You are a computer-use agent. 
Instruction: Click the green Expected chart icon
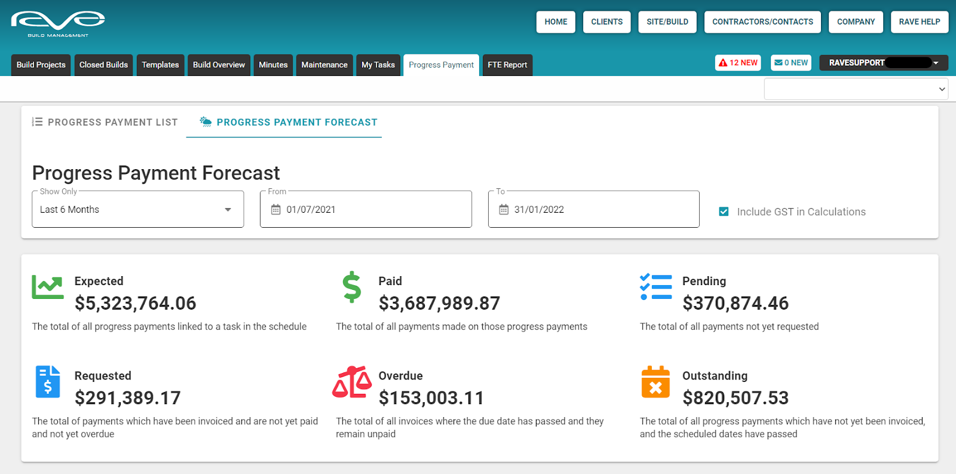click(48, 288)
